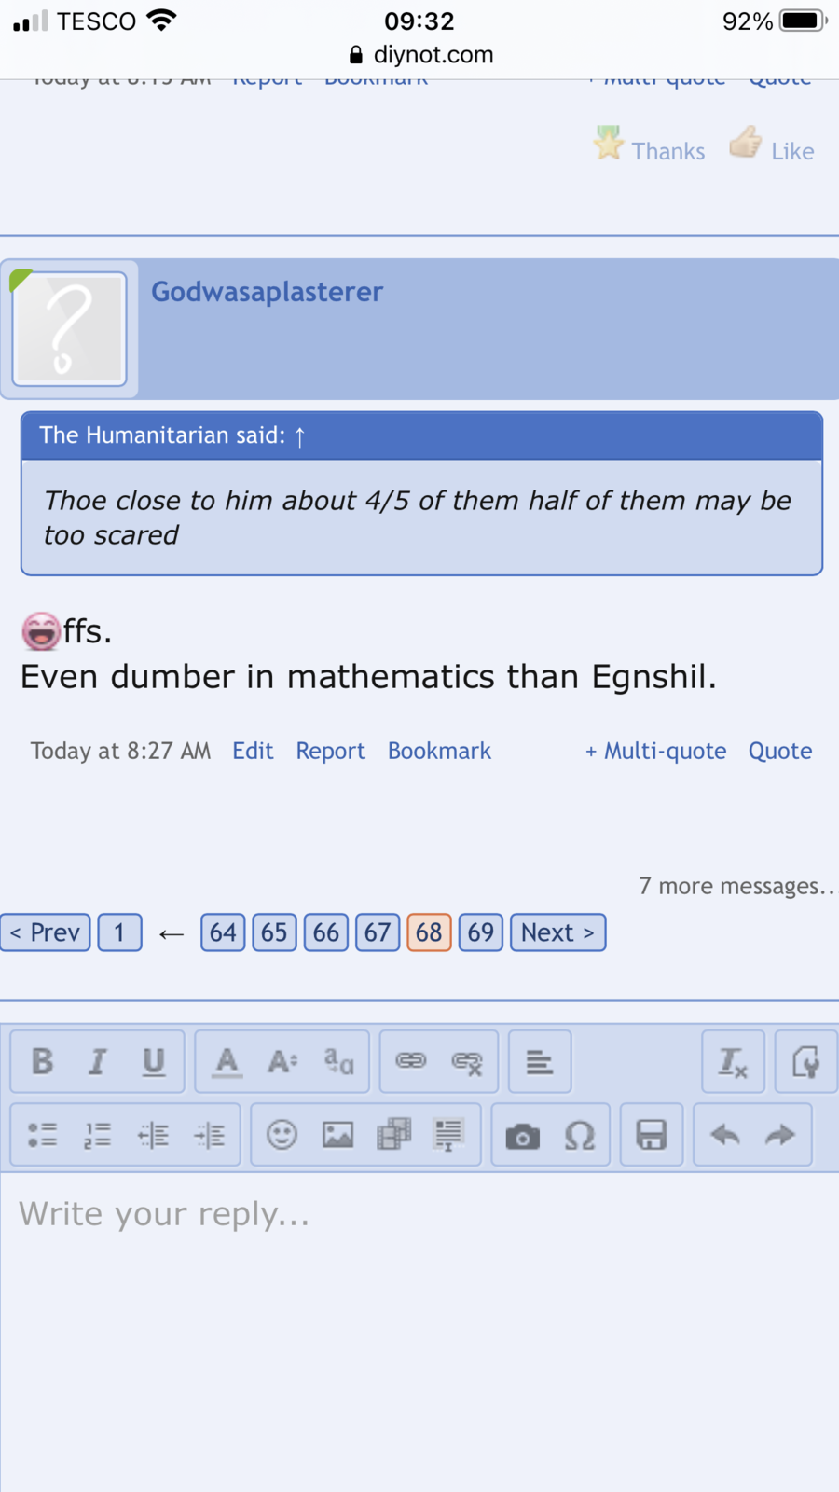Go to Next page

(557, 932)
